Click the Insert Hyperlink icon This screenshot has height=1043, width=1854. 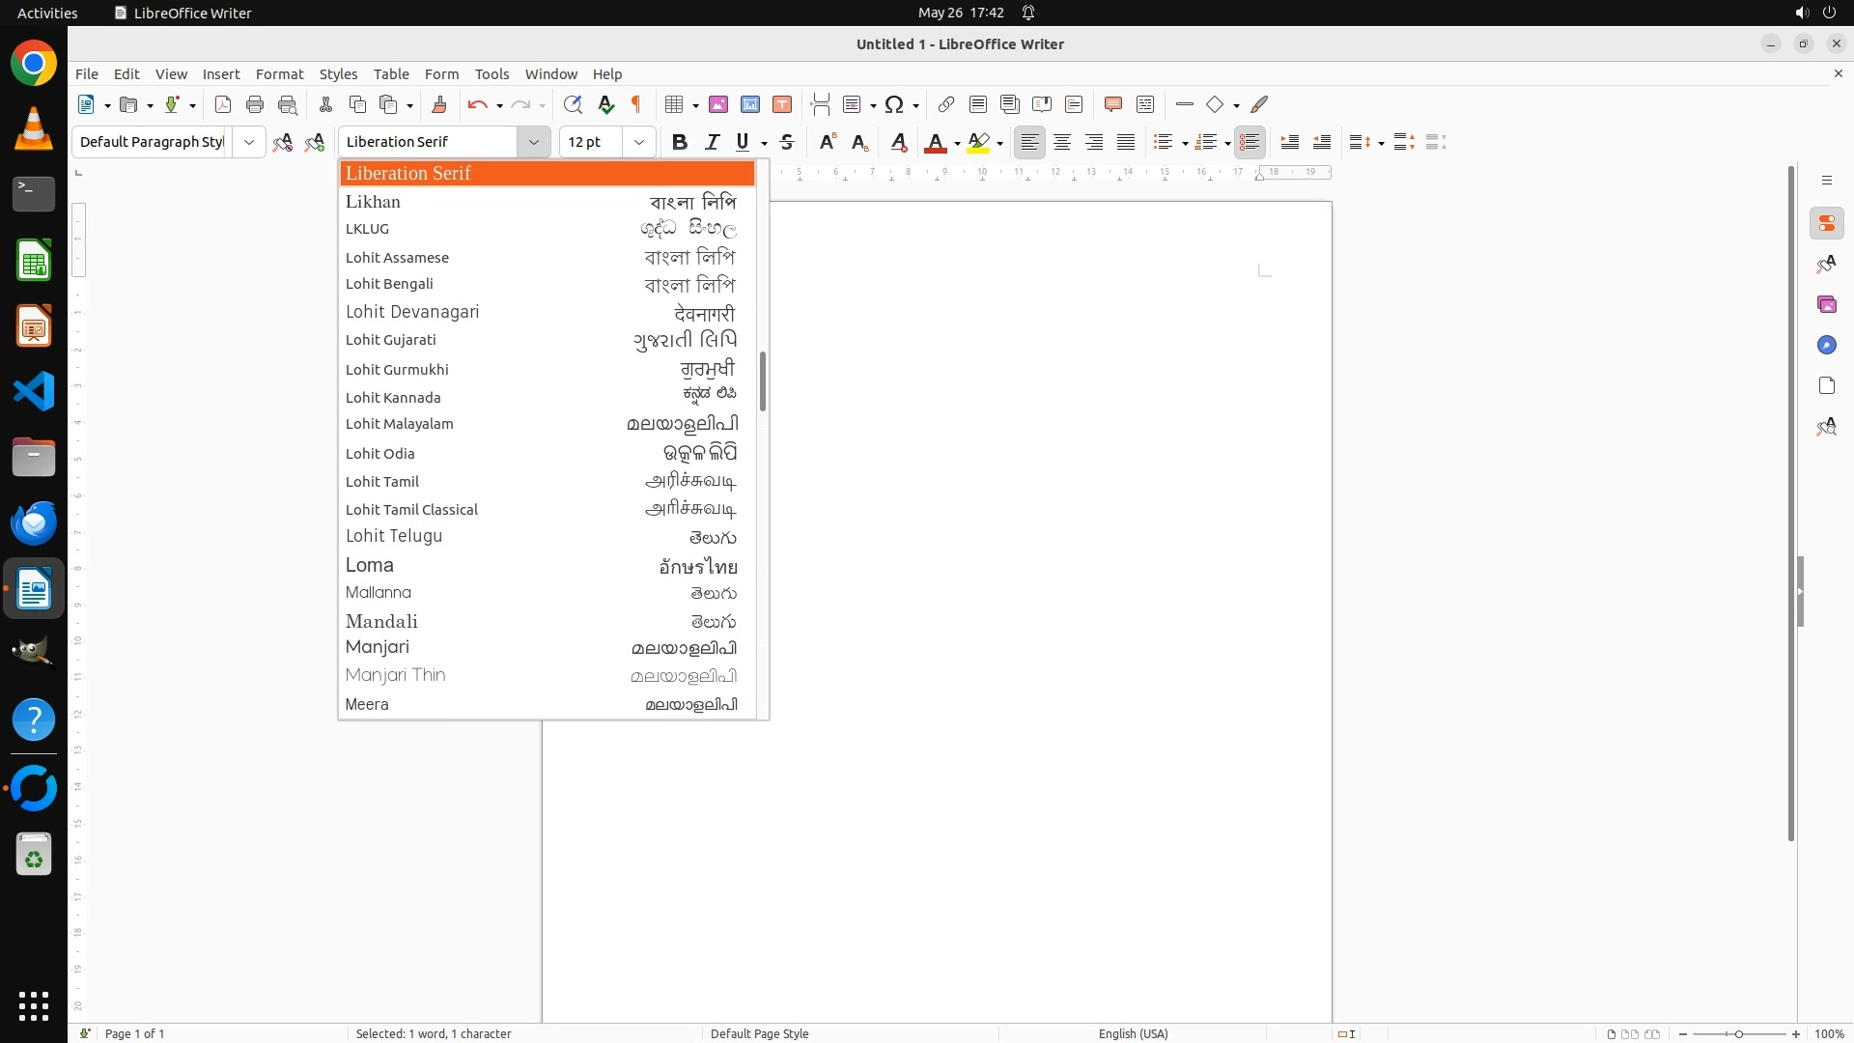pos(945,104)
